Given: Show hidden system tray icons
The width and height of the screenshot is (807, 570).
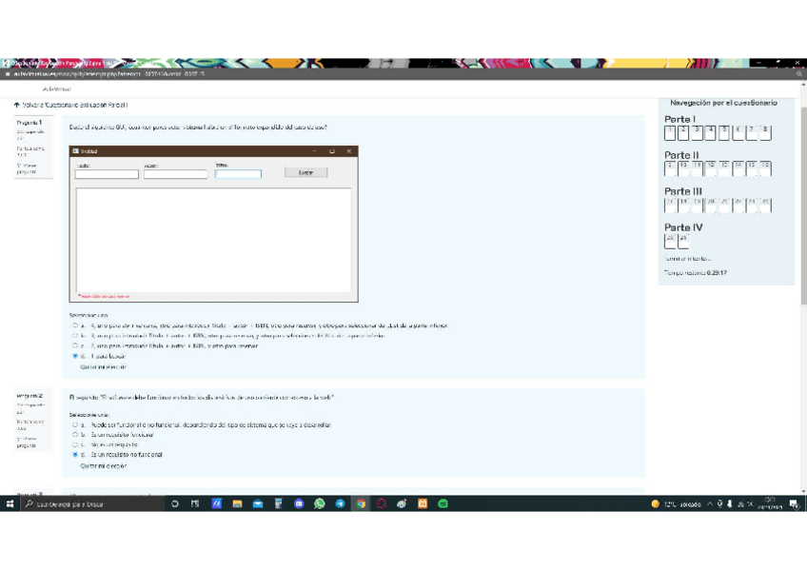Looking at the screenshot, I should (x=710, y=504).
